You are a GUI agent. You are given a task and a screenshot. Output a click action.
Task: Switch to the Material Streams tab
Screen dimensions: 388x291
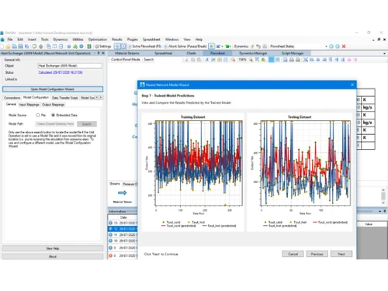pyautogui.click(x=127, y=53)
